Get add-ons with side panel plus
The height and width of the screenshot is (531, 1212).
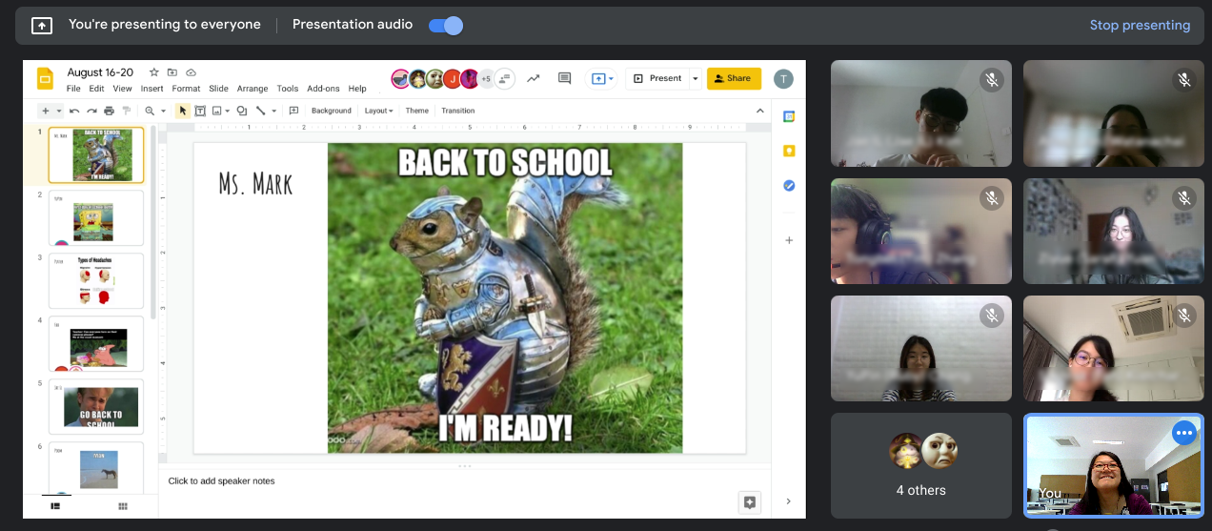tap(789, 240)
